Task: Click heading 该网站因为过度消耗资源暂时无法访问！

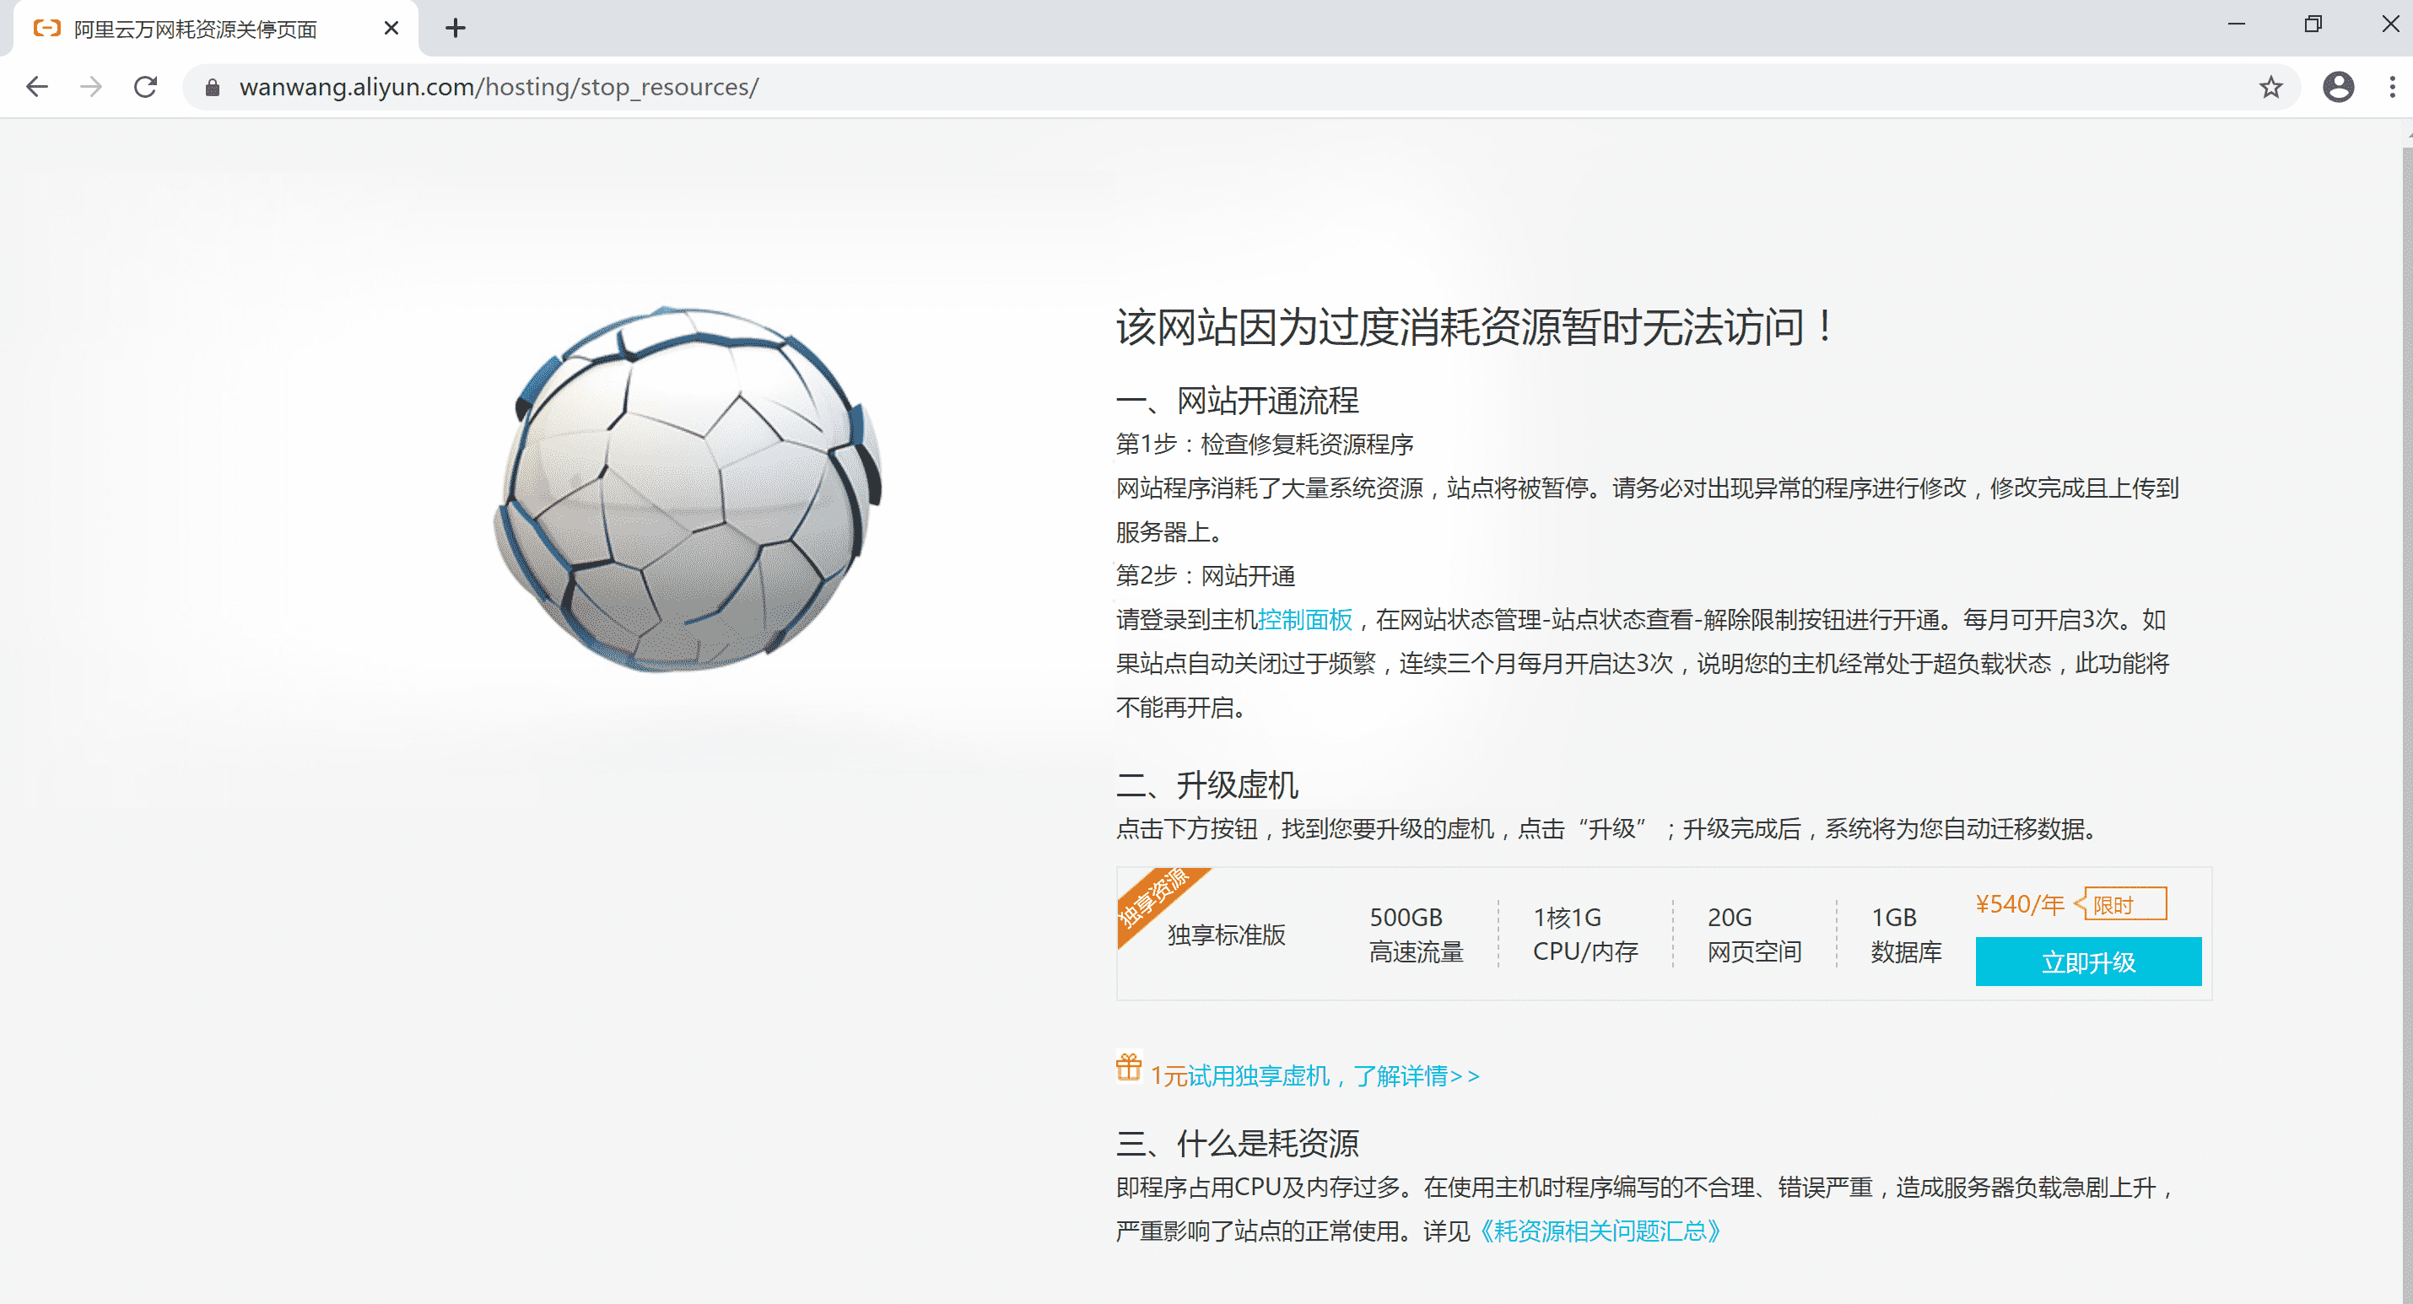Action: point(1475,327)
